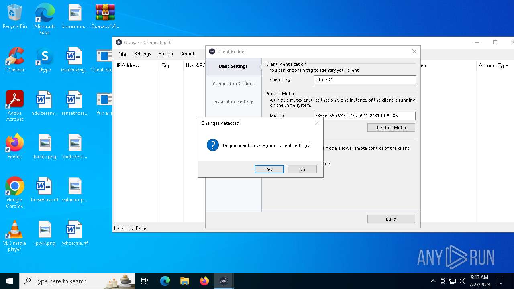
Task: Select whoscale.rtf file icon
Action: pos(75,234)
